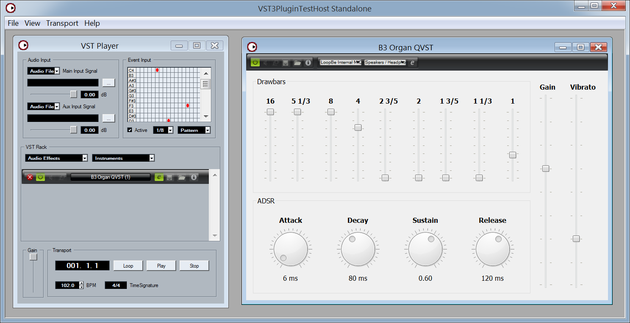Screen dimensions: 630x323
Task: Click the Stop transport button
Action: point(194,266)
